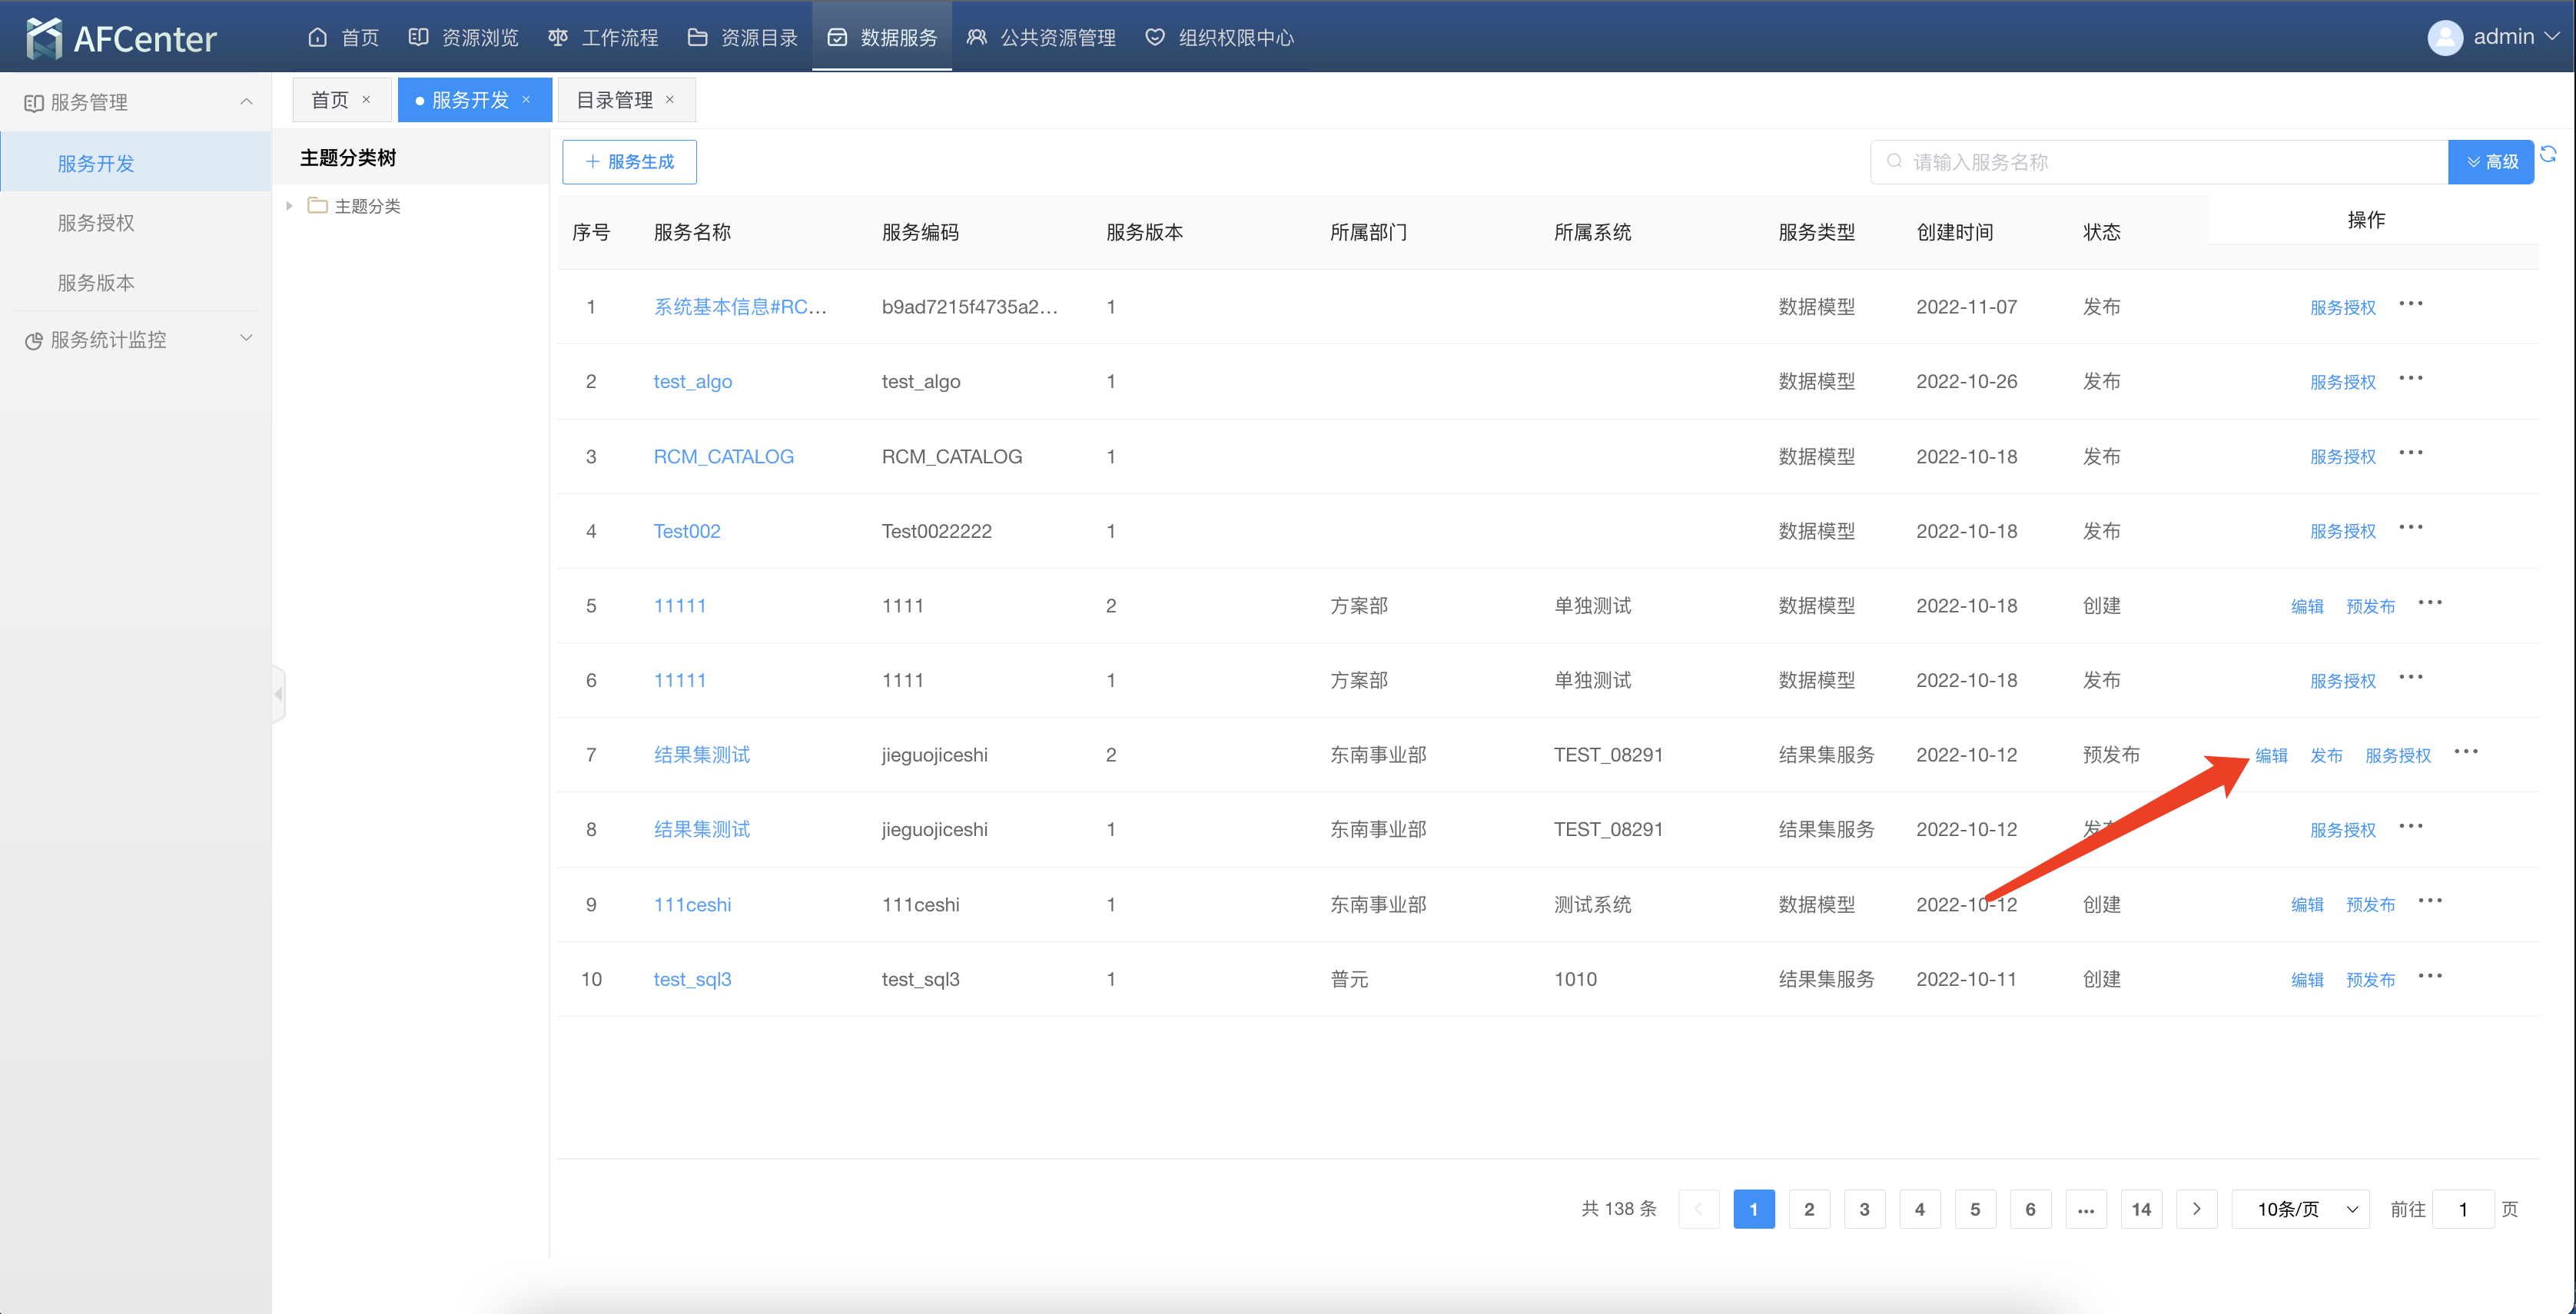Screen dimensions: 2576x1314
Task: Open the 系统基本信息#RC… service link
Action: [740, 306]
